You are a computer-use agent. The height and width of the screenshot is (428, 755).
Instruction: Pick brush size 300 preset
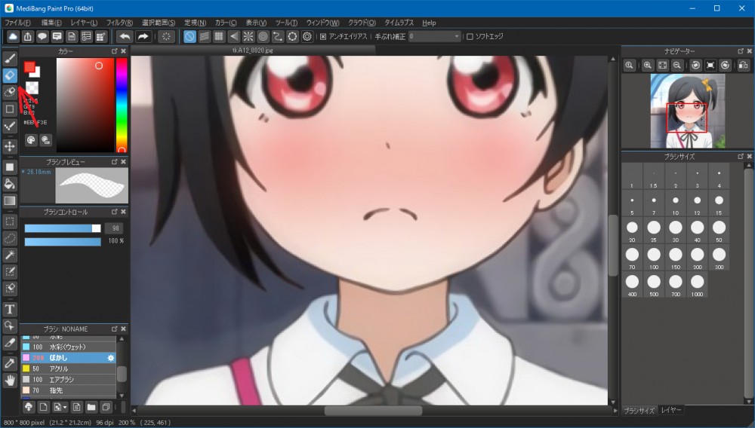[x=719, y=258]
